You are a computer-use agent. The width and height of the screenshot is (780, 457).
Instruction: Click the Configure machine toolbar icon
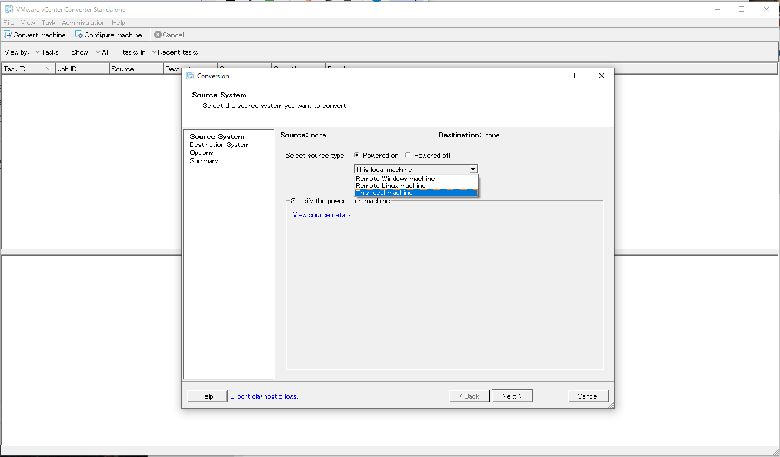(x=79, y=35)
